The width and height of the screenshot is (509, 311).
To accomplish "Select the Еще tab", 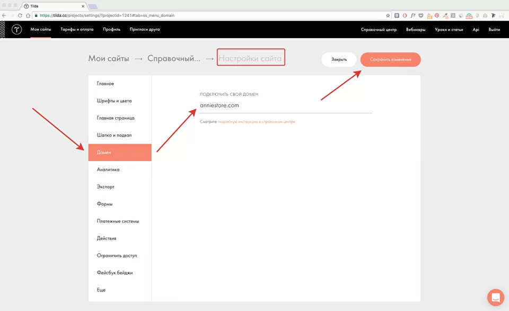I will 120,290.
